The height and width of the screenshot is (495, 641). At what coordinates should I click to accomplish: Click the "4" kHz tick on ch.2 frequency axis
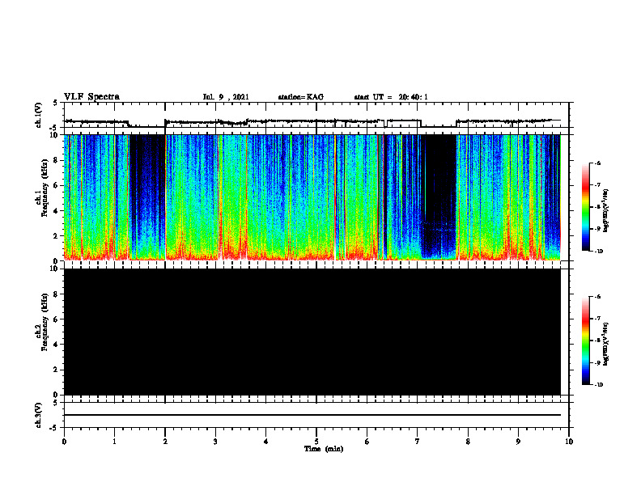click(56, 345)
